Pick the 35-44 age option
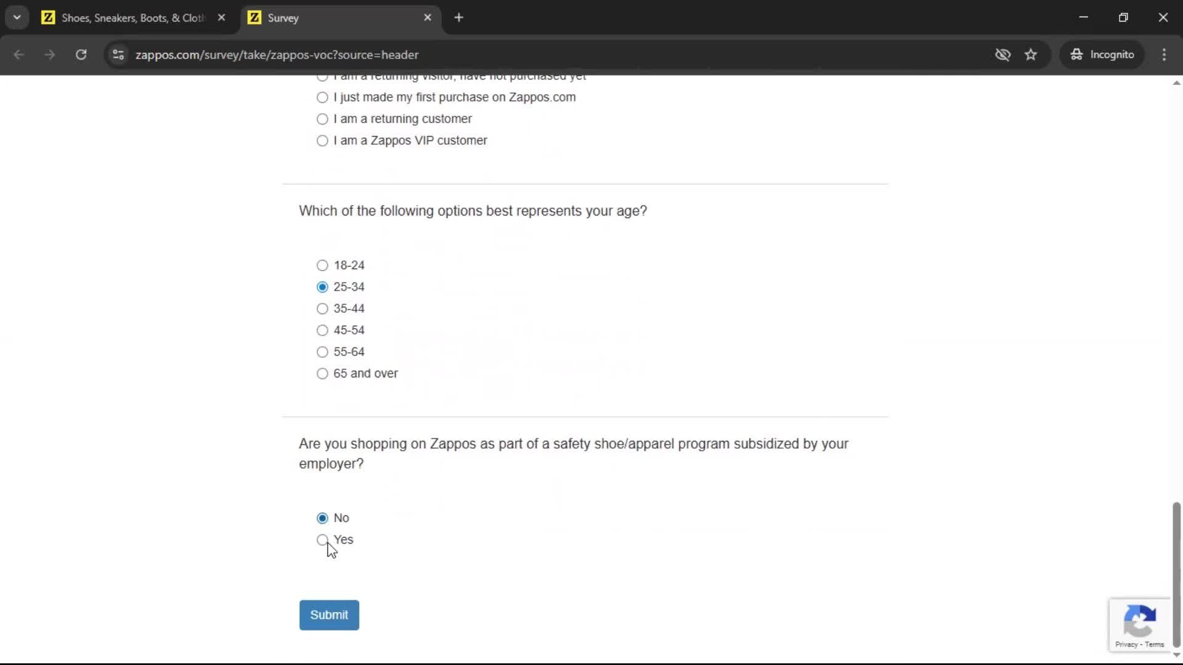1183x665 pixels. [322, 308]
